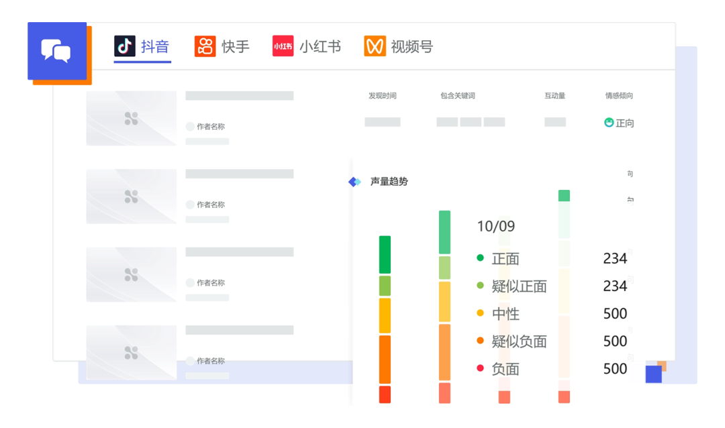The height and width of the screenshot is (428, 725).
Task: Click the blue diamond icon beside 声量趋势
Action: pos(354,182)
